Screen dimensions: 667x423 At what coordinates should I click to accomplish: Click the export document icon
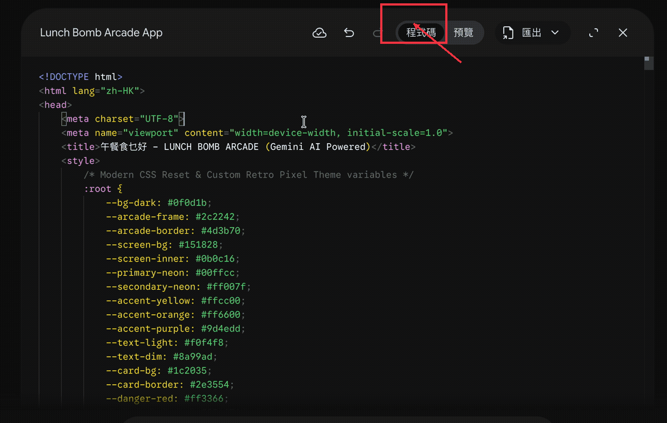508,33
